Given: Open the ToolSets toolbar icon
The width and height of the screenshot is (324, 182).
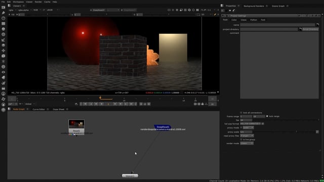Looking at the screenshot, I should [4, 83].
